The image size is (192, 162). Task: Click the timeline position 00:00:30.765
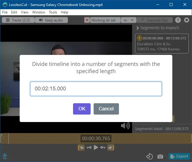tap(96, 138)
